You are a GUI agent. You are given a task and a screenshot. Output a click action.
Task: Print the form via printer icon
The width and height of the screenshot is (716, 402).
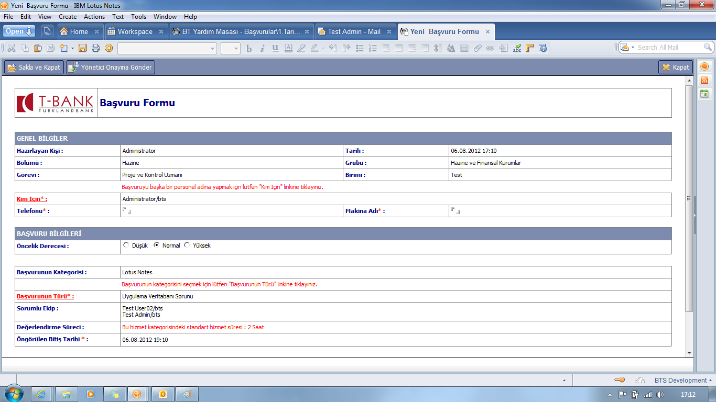tap(95, 48)
